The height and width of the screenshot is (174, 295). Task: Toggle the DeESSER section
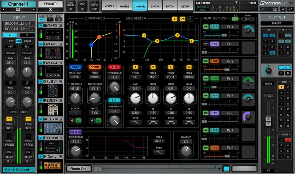[x=75, y=132]
